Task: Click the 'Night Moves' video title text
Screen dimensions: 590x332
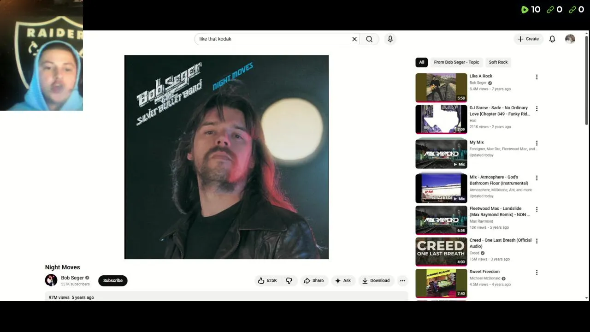Action: [x=63, y=267]
